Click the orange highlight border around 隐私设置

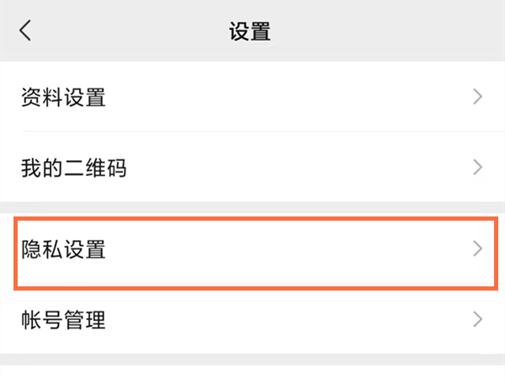[x=252, y=218]
